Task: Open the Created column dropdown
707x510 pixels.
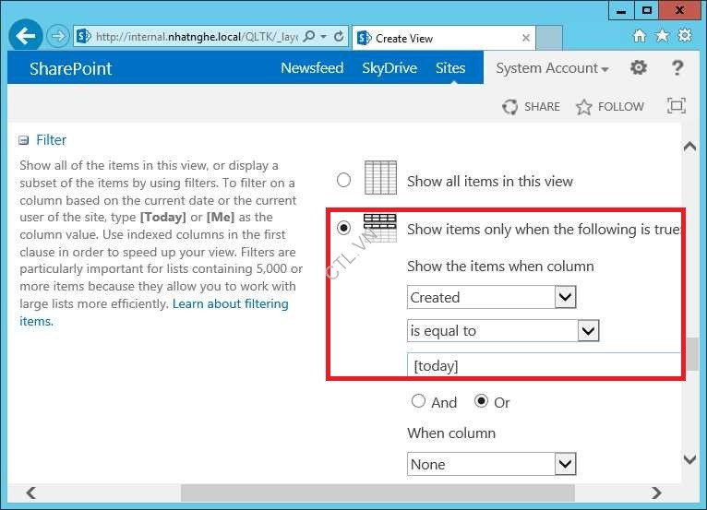Action: click(566, 297)
